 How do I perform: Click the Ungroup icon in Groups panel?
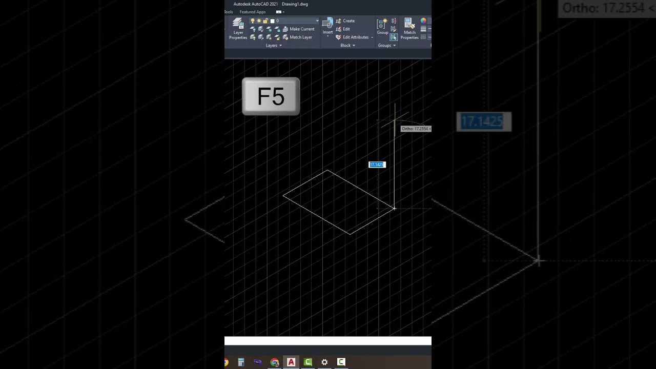click(x=394, y=21)
